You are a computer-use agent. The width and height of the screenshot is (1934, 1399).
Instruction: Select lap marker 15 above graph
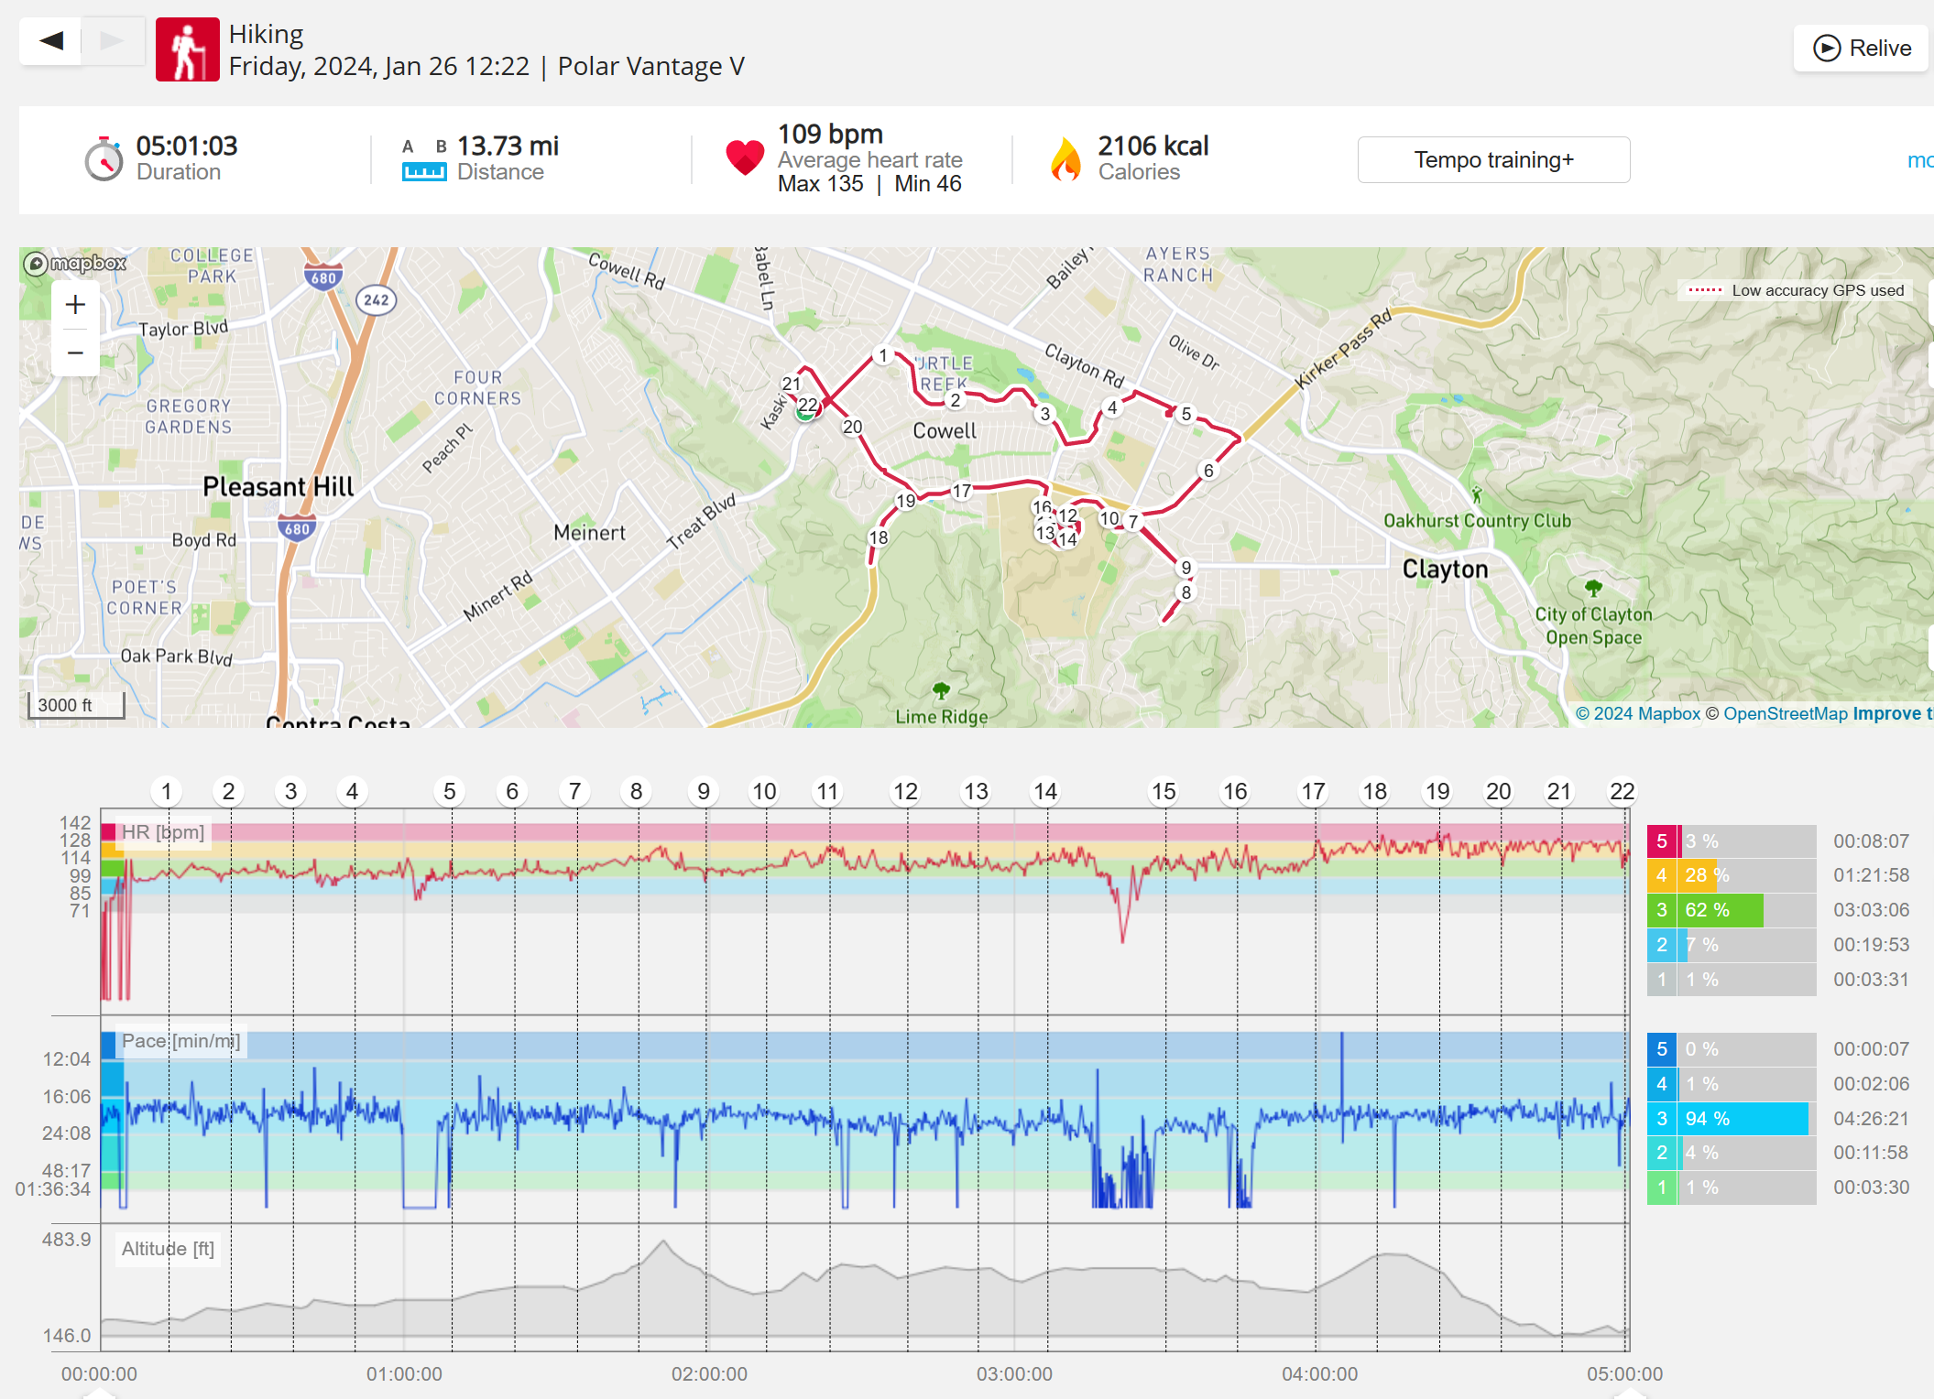1164,791
